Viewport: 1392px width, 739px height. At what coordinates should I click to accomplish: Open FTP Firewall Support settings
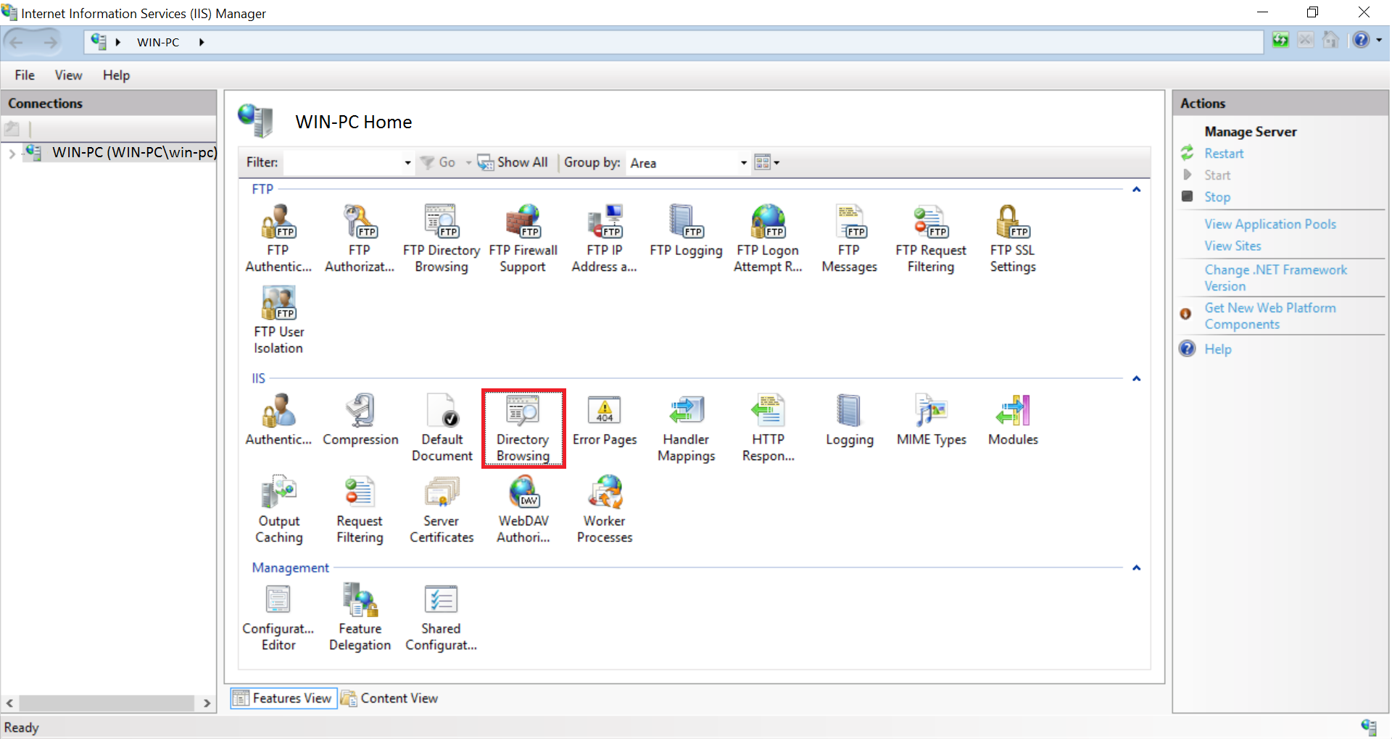tap(523, 238)
